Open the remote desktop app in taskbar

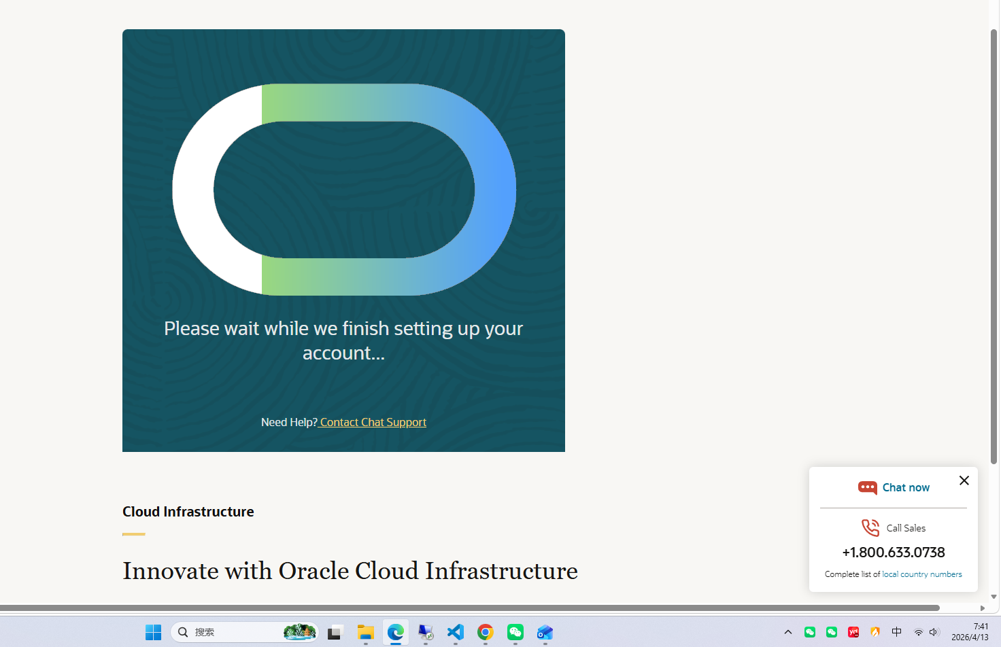click(x=426, y=632)
